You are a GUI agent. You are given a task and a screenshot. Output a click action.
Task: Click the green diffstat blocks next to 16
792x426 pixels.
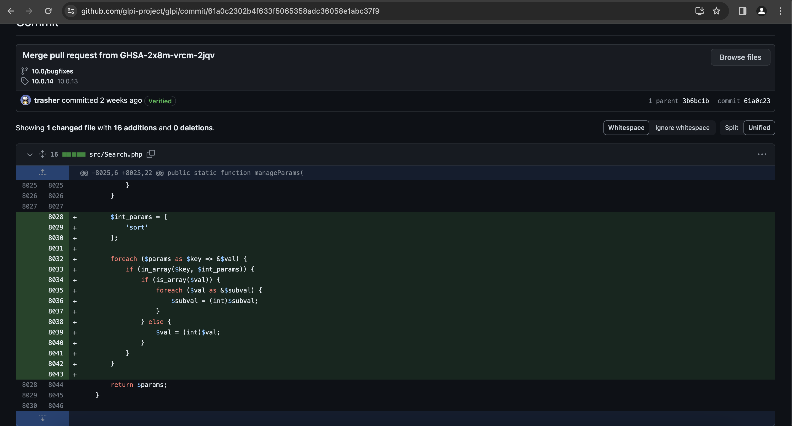[x=74, y=155]
